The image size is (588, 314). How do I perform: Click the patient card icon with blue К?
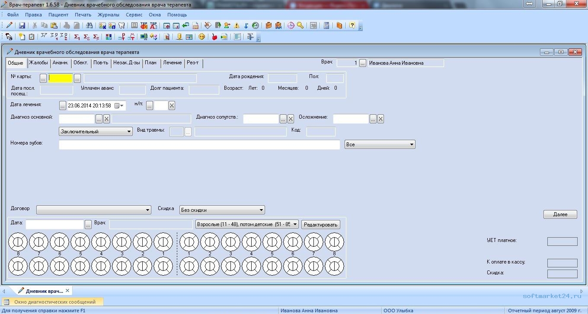point(102,25)
